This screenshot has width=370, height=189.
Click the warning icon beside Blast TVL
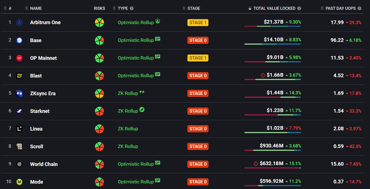(263, 75)
